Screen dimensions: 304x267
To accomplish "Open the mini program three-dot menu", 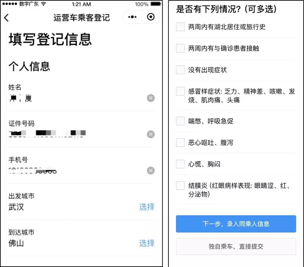I will [132, 17].
